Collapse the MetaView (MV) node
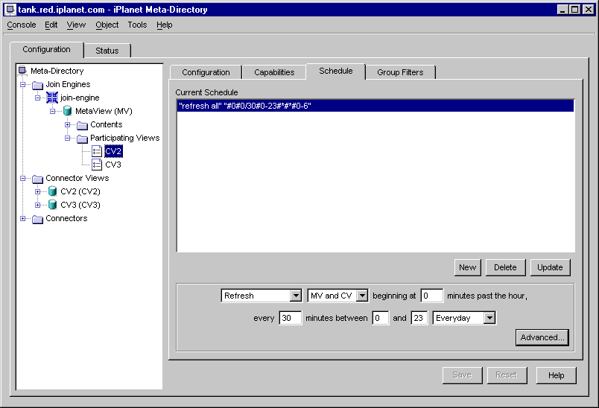This screenshot has width=599, height=408. click(52, 111)
